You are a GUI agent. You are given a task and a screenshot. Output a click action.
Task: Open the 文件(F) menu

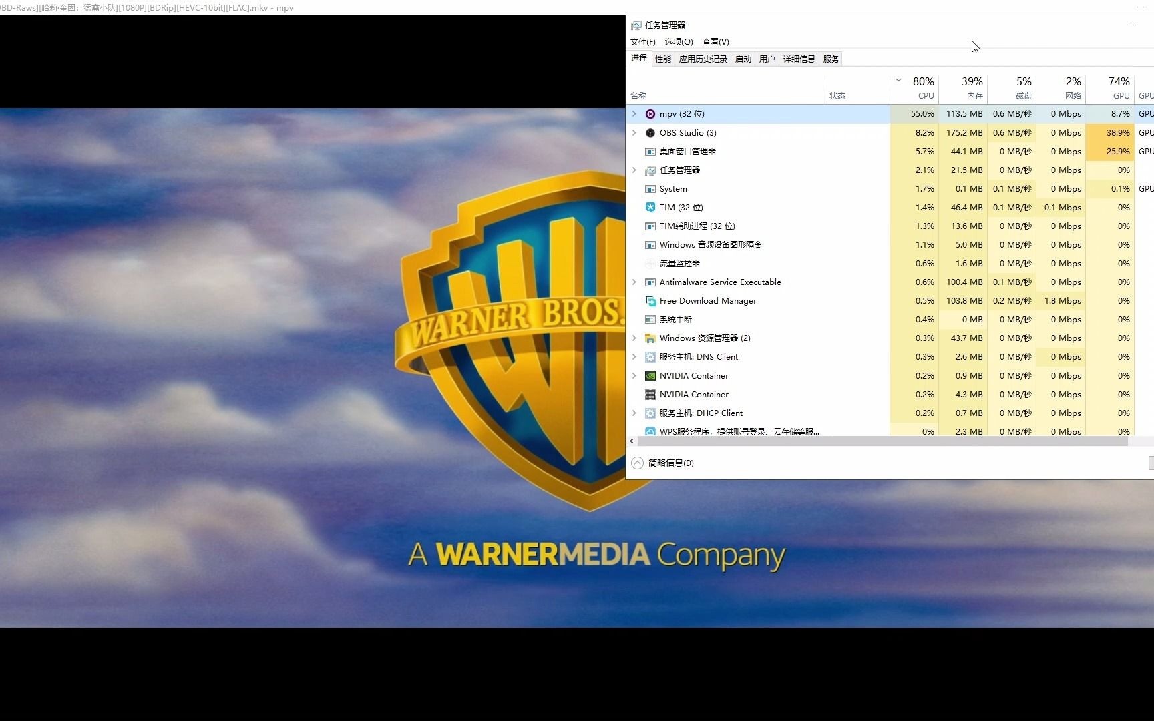642,42
